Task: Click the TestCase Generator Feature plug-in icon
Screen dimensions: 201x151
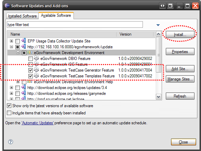Action: point(37,70)
